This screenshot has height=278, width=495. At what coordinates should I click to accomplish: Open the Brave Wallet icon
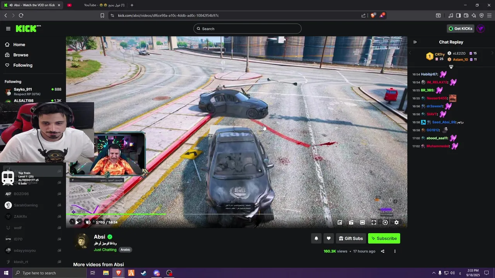(466, 15)
